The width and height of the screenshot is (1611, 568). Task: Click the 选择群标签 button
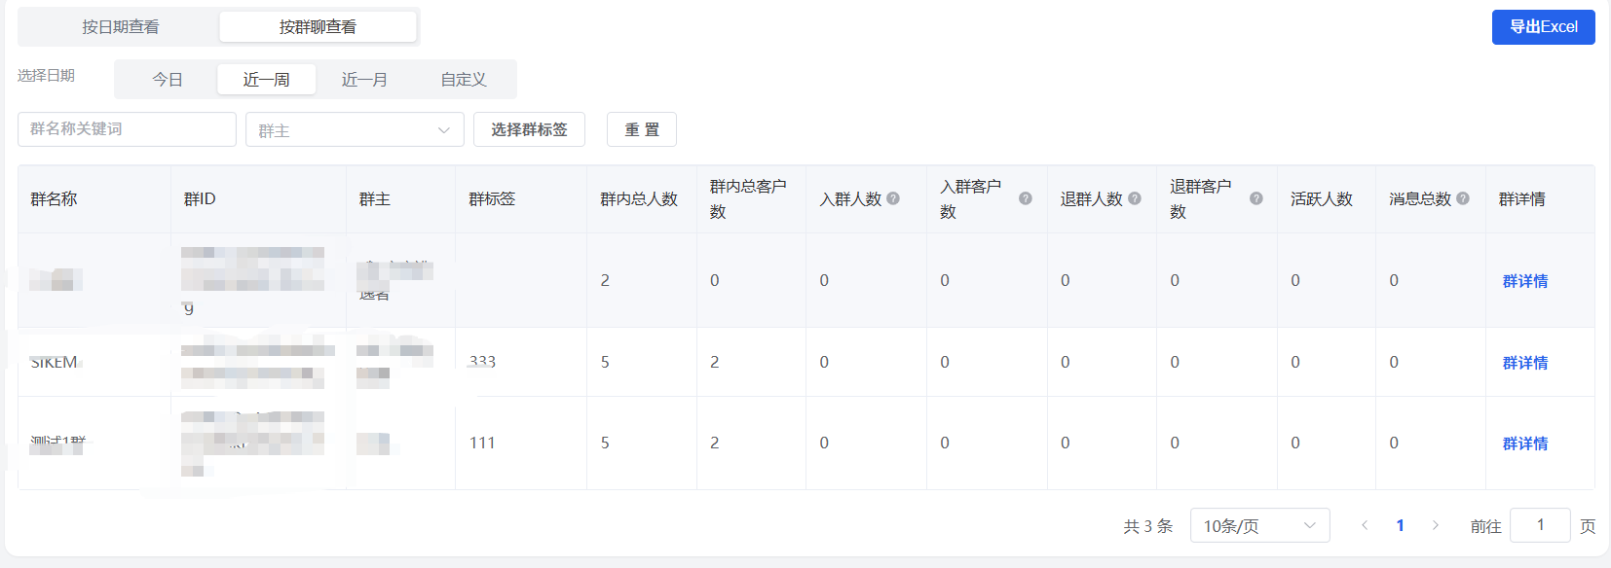[x=529, y=129]
